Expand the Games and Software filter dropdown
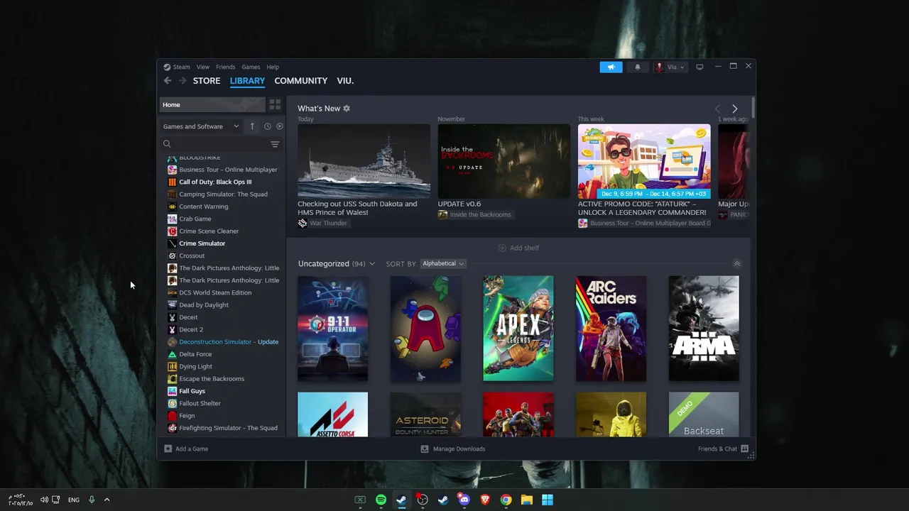This screenshot has height=511, width=909. click(201, 126)
